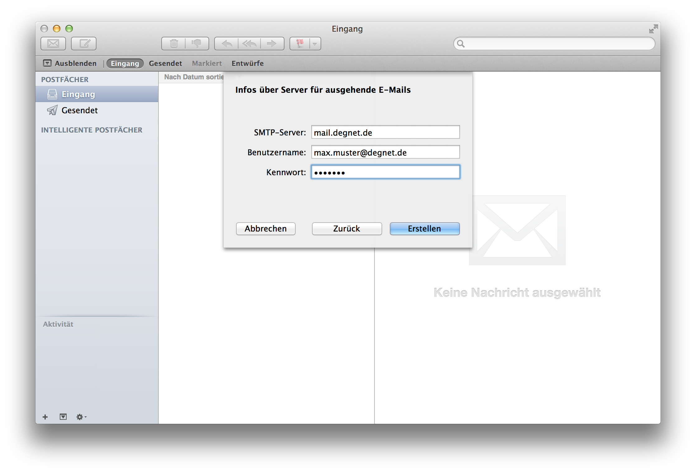Open the flag color dropdown arrow

pyautogui.click(x=315, y=44)
